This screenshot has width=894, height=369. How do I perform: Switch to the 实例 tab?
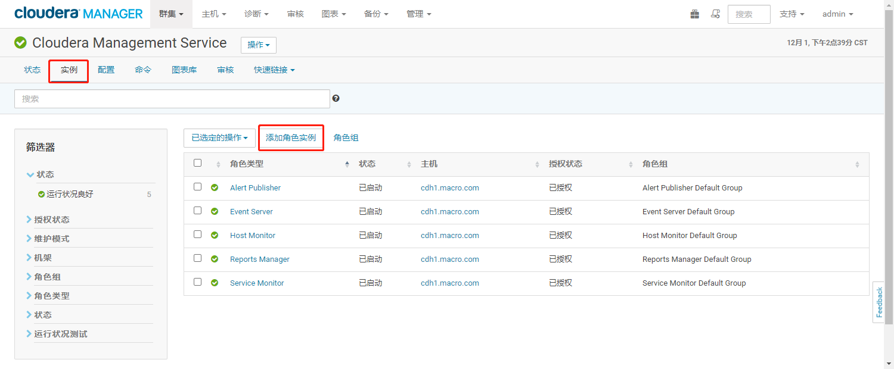[69, 70]
